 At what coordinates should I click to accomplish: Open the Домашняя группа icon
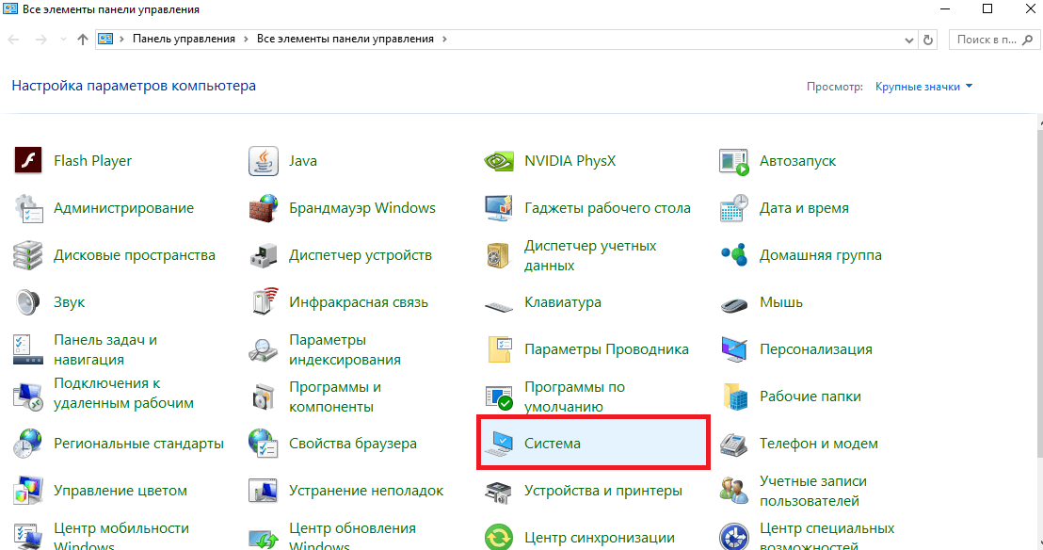734,255
